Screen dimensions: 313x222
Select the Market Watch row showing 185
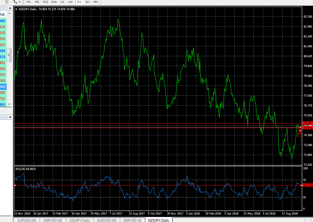3,33
